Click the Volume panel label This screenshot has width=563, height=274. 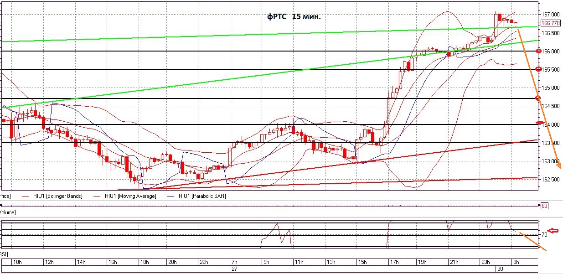(8, 212)
